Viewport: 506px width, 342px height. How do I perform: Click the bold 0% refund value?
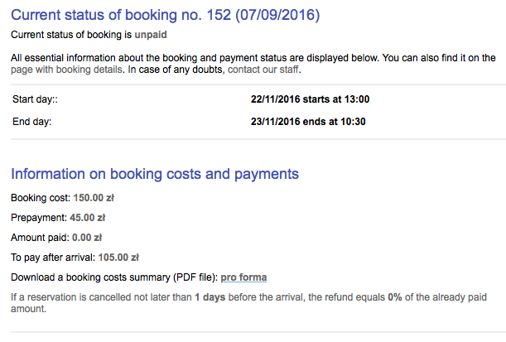pos(367,296)
